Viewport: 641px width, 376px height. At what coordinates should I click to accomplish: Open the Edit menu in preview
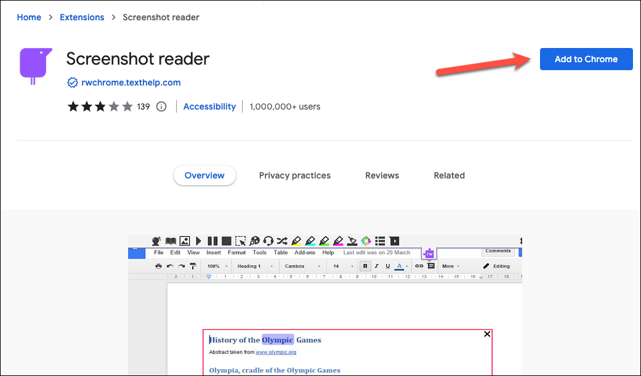click(x=175, y=252)
